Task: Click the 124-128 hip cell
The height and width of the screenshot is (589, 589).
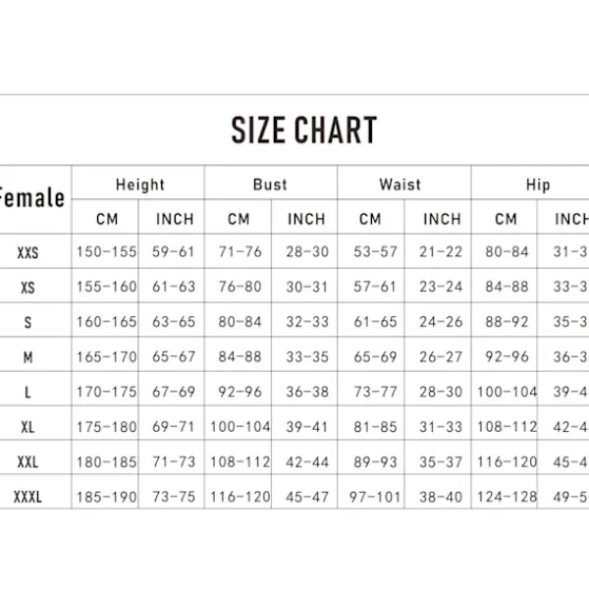Action: 507,498
